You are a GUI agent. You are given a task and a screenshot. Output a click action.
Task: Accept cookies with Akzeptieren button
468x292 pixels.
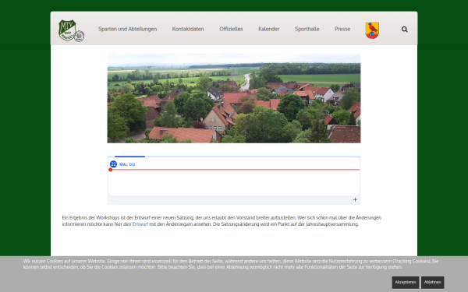pyautogui.click(x=406, y=282)
